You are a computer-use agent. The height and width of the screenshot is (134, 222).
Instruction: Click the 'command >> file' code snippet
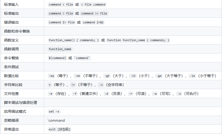click(x=94, y=13)
